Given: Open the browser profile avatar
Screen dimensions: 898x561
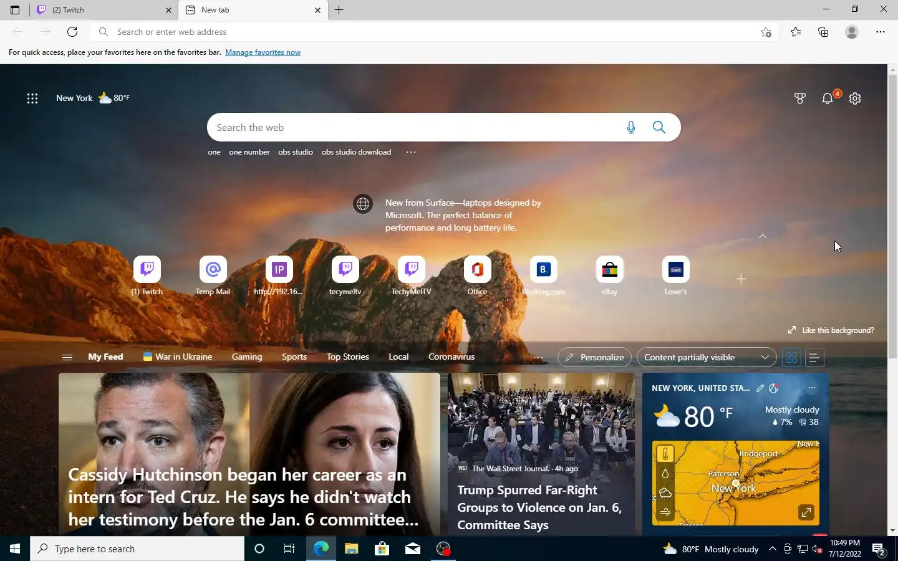Looking at the screenshot, I should click(x=852, y=32).
